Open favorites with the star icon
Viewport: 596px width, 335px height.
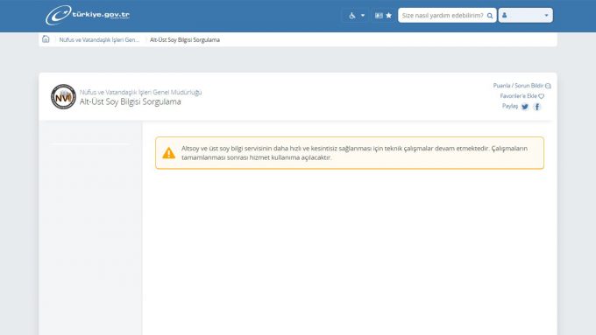[x=388, y=16]
